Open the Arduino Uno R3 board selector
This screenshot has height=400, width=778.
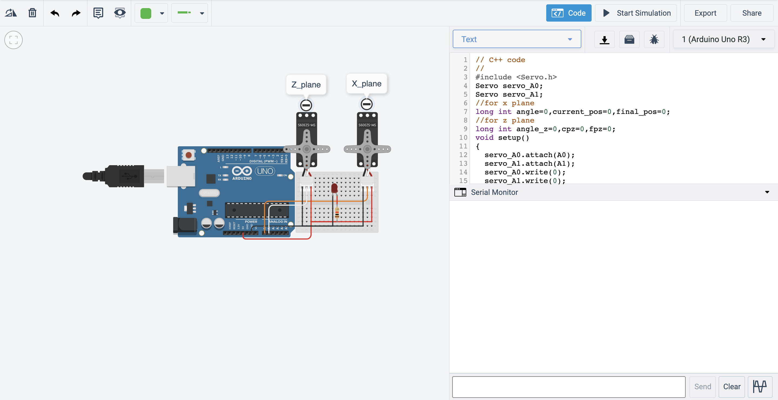tap(723, 39)
